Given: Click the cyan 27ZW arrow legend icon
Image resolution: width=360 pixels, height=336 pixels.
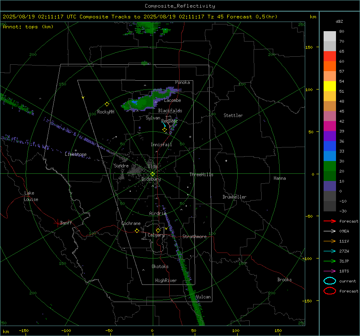Looking at the screenshot, I should tap(330, 251).
